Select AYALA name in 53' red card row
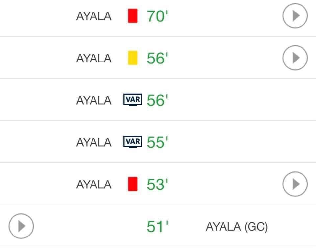The width and height of the screenshot is (316, 248). 93,185
